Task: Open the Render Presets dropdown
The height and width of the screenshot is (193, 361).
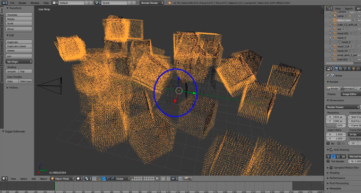Action: [x=342, y=107]
